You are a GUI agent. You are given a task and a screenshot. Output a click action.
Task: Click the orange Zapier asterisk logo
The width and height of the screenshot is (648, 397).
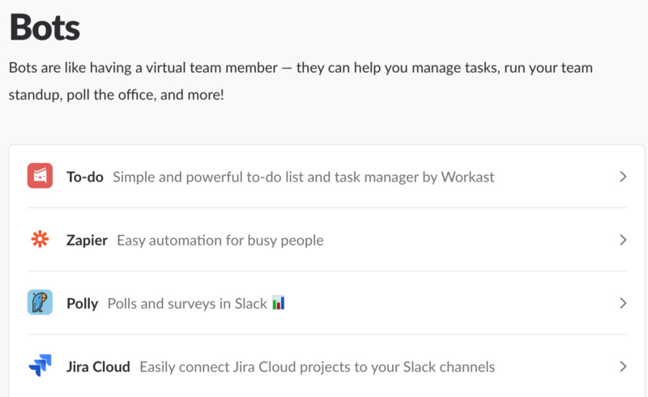[40, 239]
